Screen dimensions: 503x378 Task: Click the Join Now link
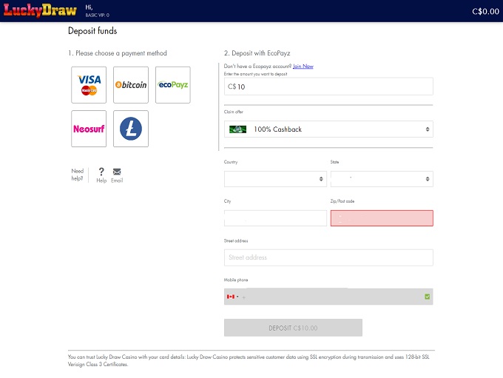(x=303, y=67)
